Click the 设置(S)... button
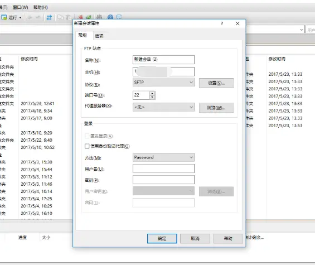The height and width of the screenshot is (265, 315). (216, 83)
